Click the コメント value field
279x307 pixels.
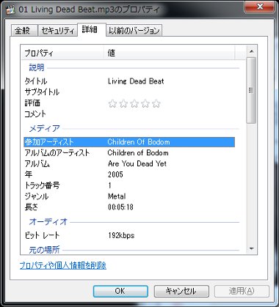click(171, 114)
